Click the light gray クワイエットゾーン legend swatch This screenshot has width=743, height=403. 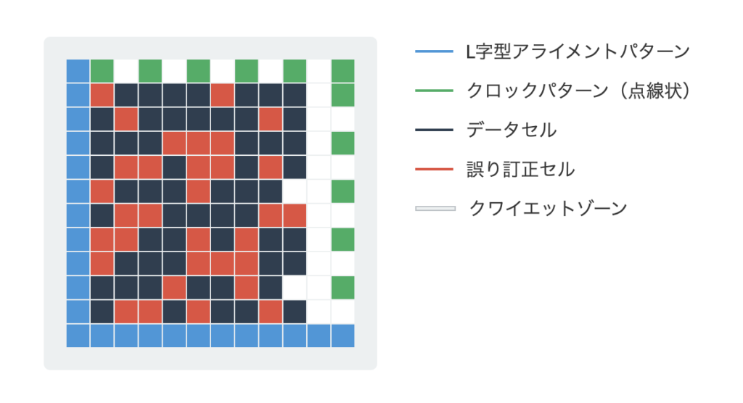(435, 209)
